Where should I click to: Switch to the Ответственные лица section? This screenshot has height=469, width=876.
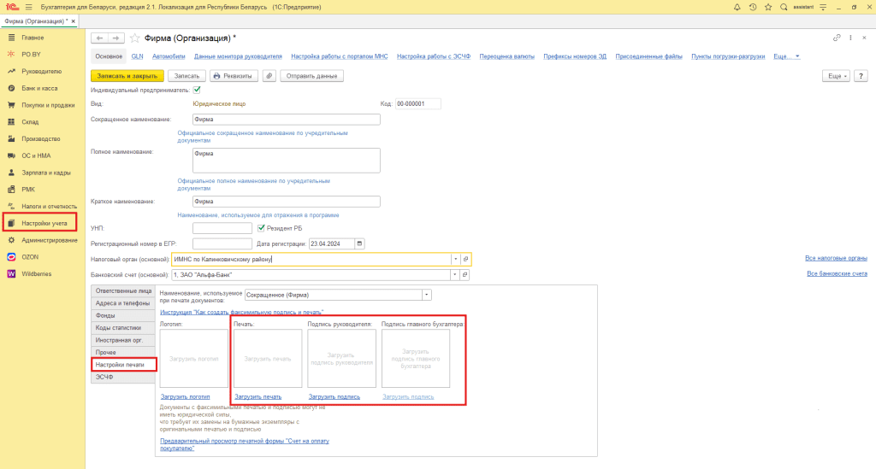coord(123,291)
